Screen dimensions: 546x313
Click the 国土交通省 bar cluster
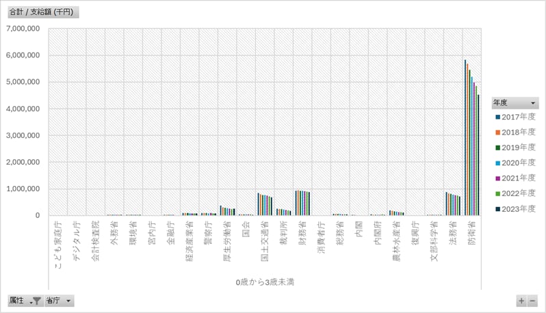coord(265,204)
